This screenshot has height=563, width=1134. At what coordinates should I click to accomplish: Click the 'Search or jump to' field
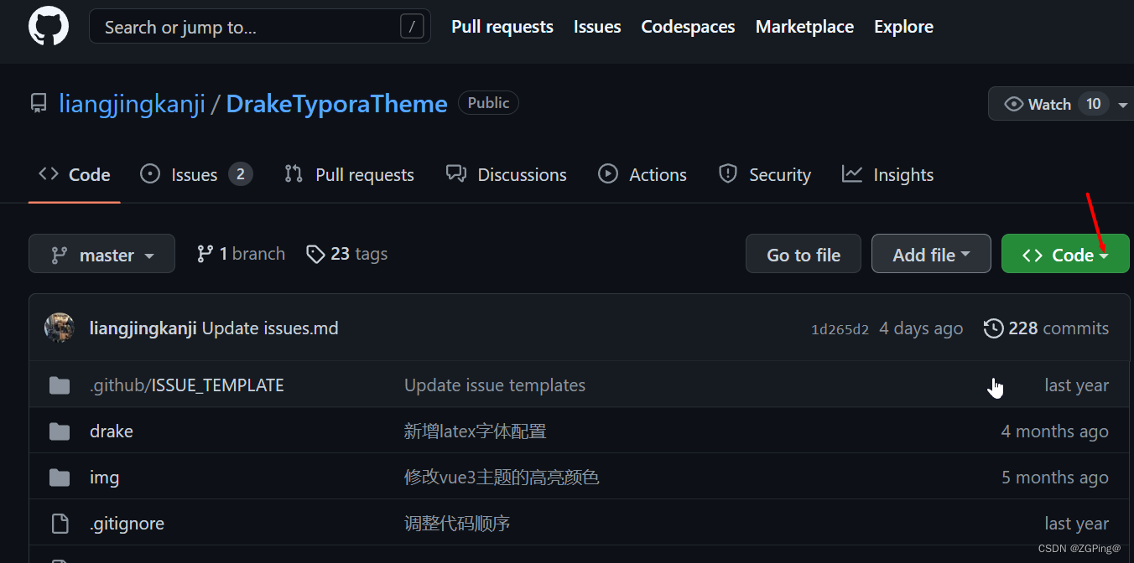(259, 26)
